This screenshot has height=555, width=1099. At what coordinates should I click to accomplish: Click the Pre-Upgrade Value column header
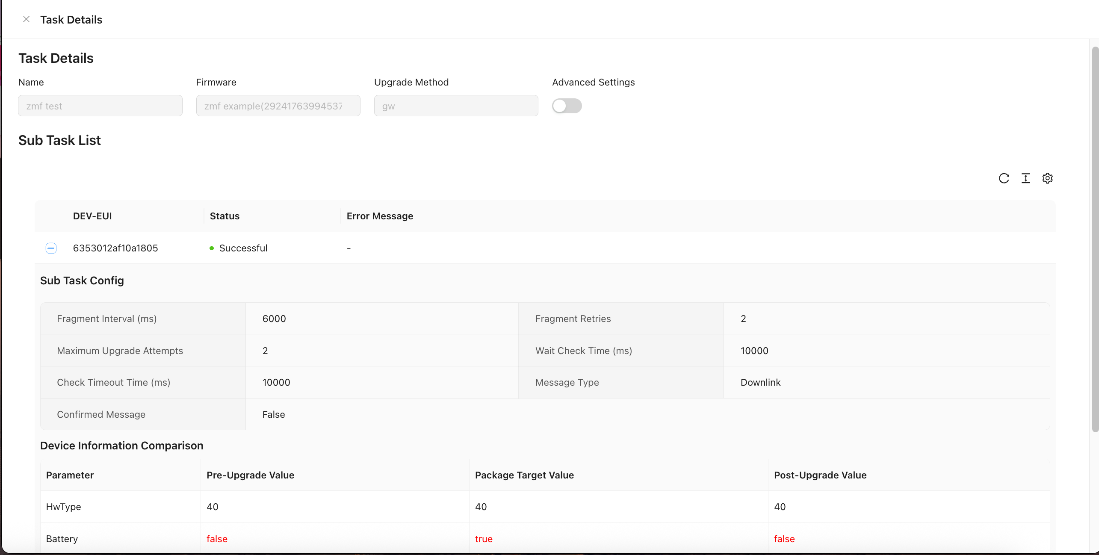[250, 475]
